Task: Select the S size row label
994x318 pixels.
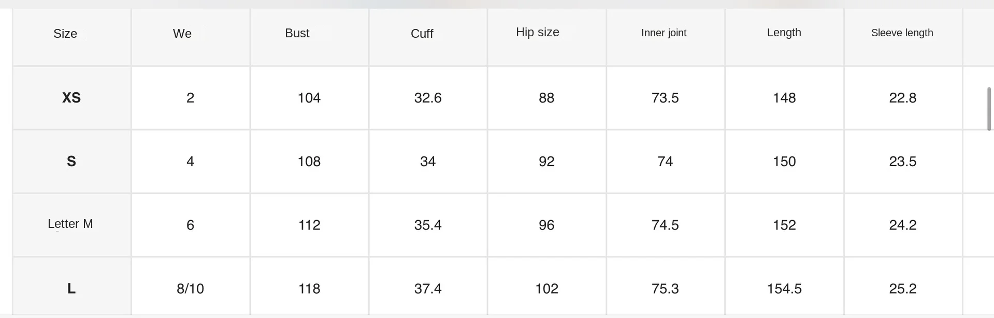Action: [72, 162]
